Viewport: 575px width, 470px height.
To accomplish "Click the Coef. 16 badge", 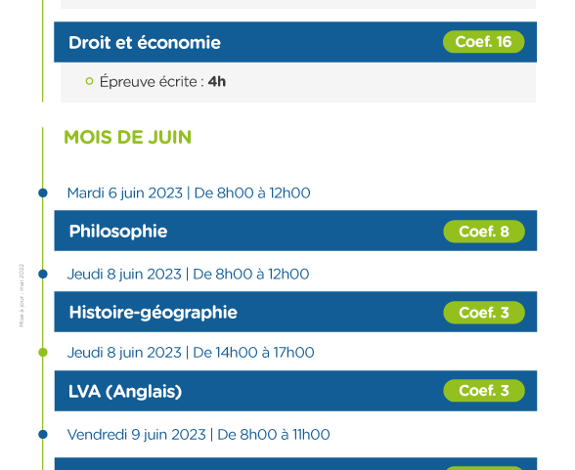I will 483,42.
